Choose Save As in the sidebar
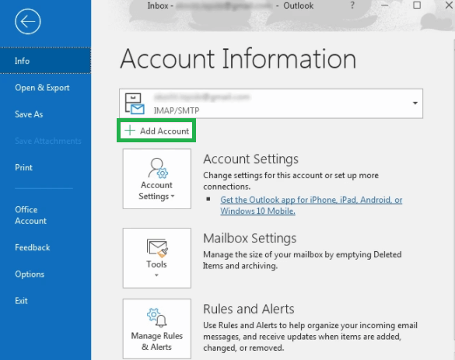This screenshot has height=360, width=455. point(29,114)
